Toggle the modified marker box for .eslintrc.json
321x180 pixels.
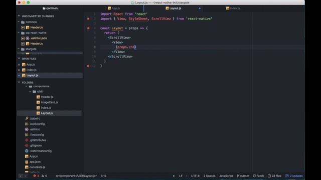[x=23, y=38]
